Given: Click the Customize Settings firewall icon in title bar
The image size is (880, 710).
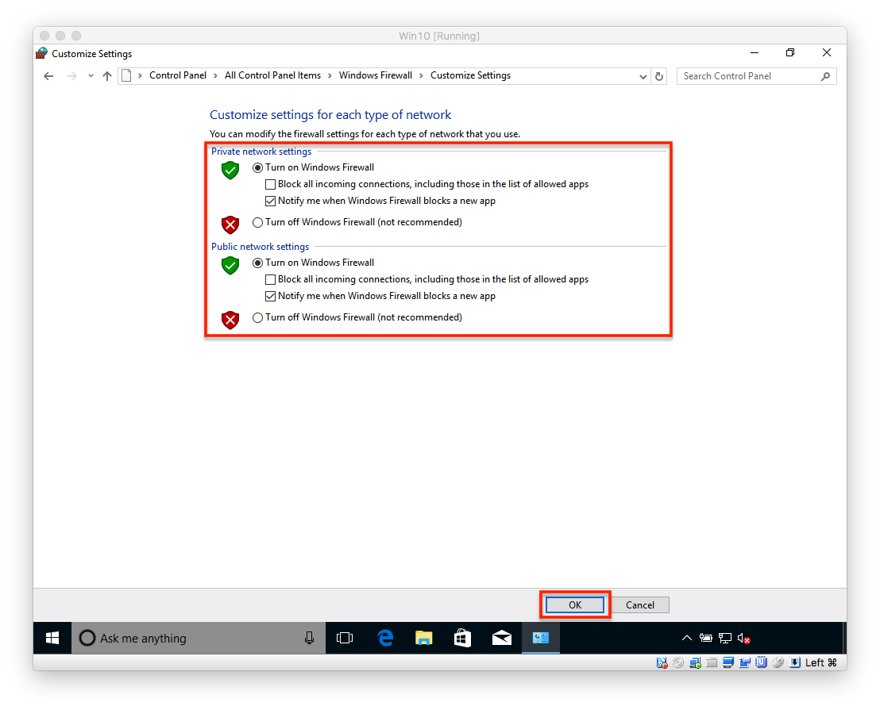Looking at the screenshot, I should tap(41, 53).
